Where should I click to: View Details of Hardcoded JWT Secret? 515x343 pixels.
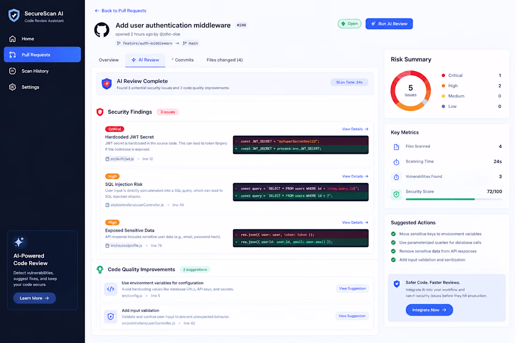355,129
